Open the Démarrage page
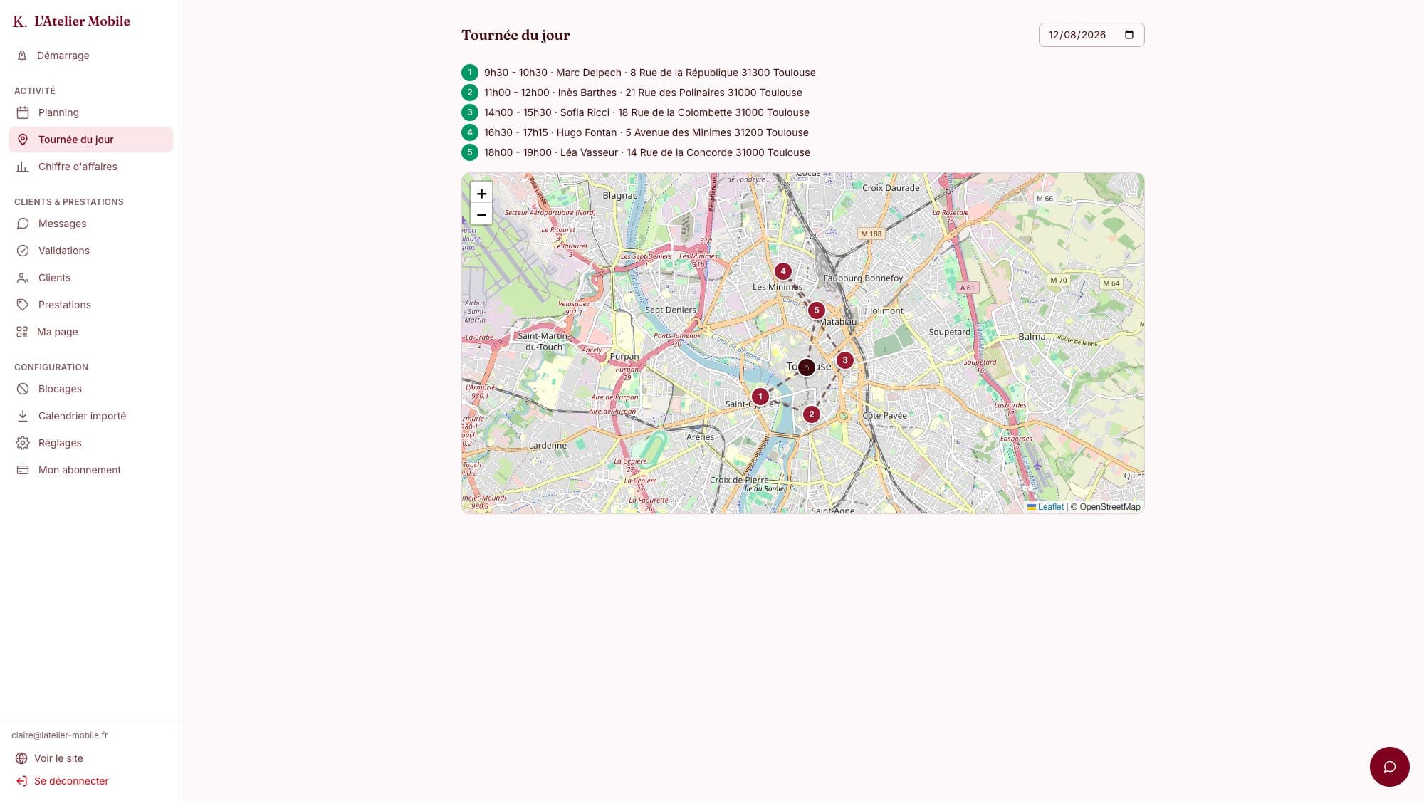 tap(90, 56)
